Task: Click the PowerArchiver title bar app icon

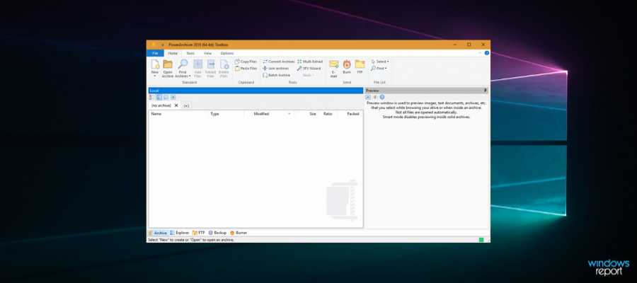Action: click(154, 45)
